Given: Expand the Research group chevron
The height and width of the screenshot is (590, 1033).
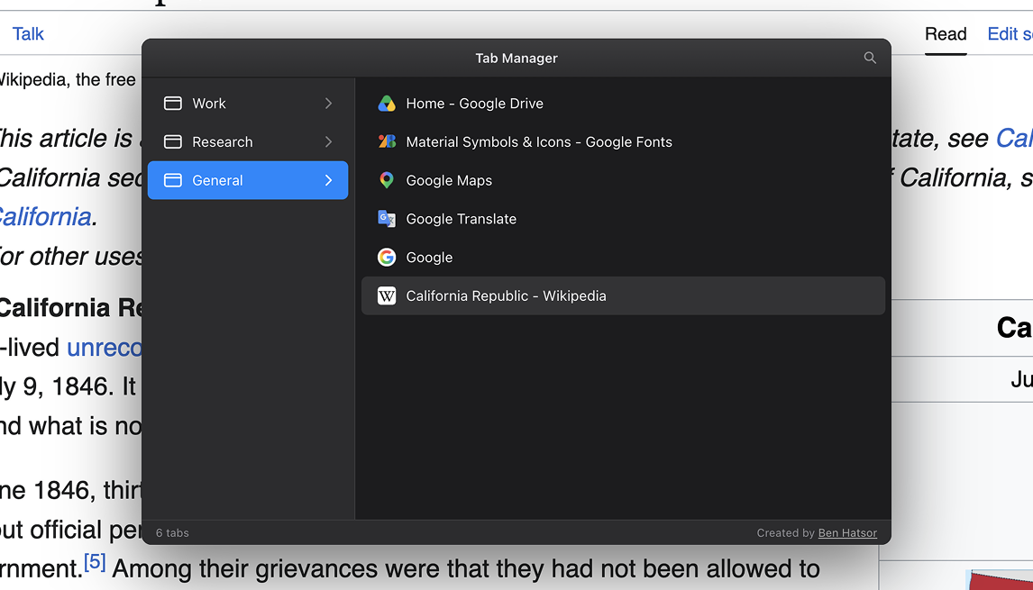Looking at the screenshot, I should click(x=328, y=141).
